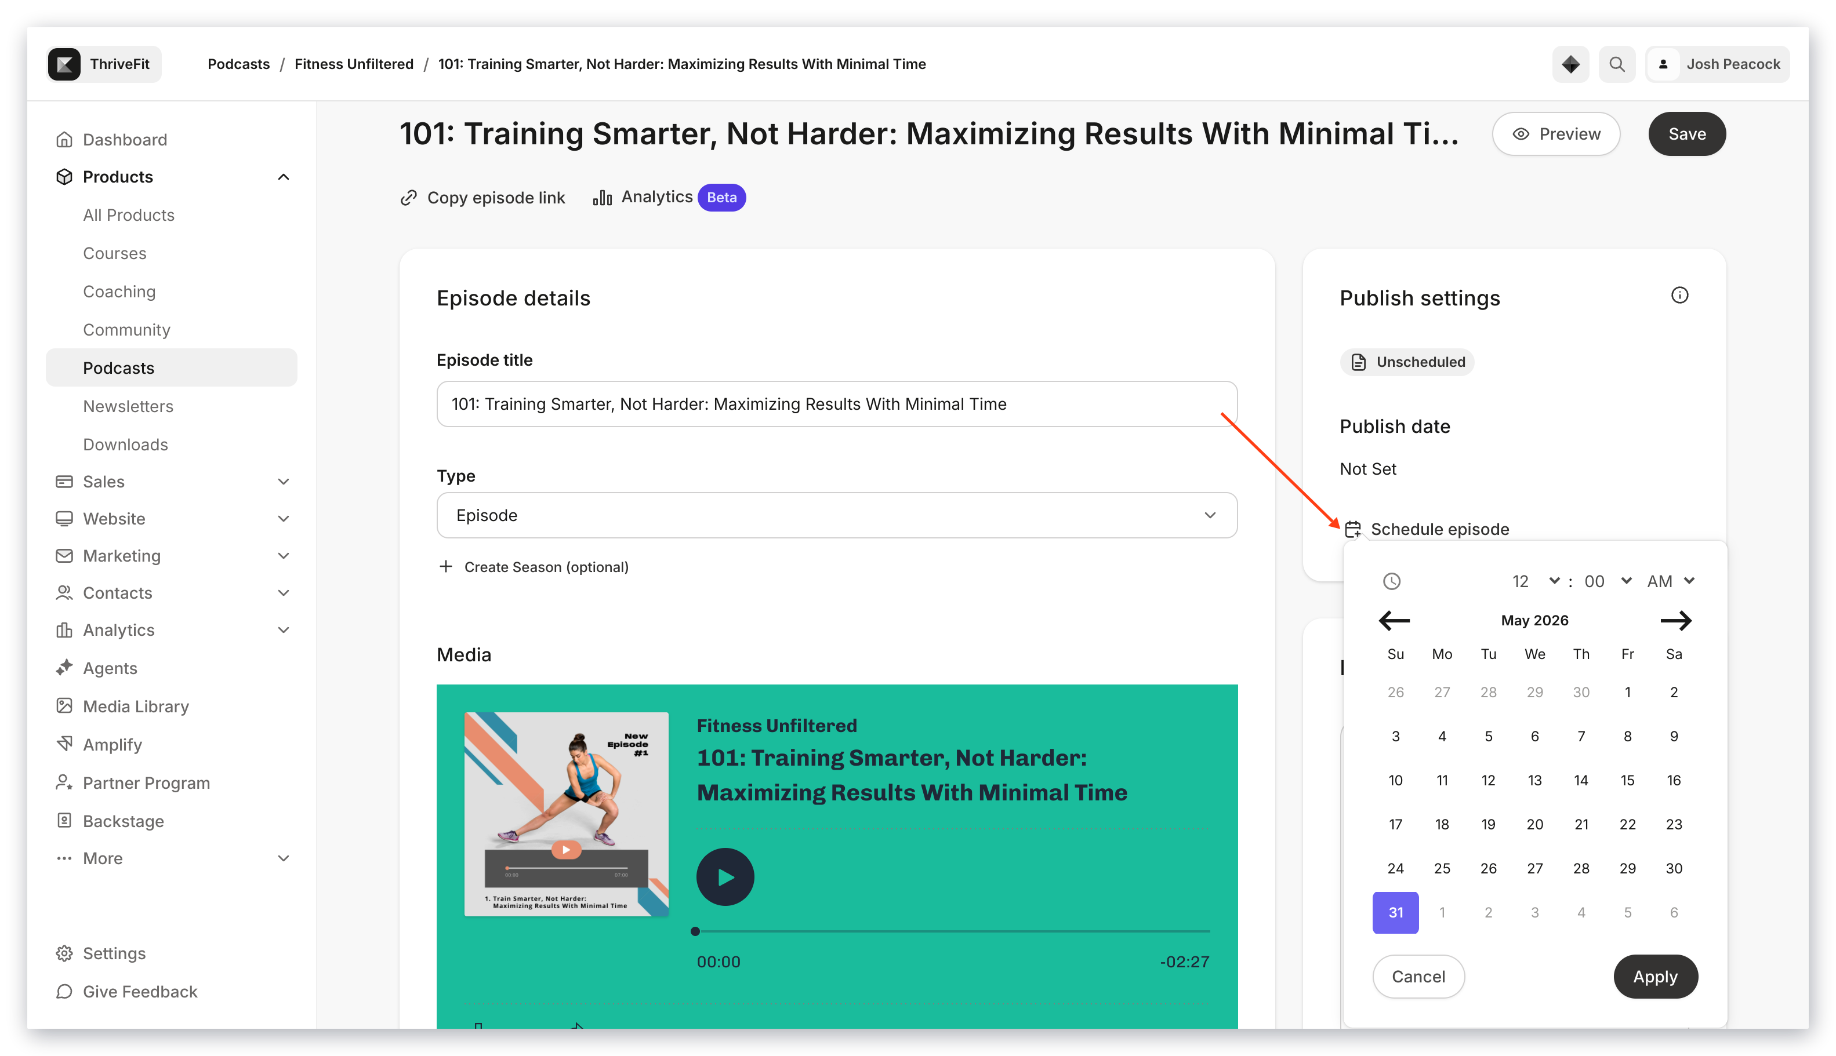Open Agents sparkle icon

(64, 667)
